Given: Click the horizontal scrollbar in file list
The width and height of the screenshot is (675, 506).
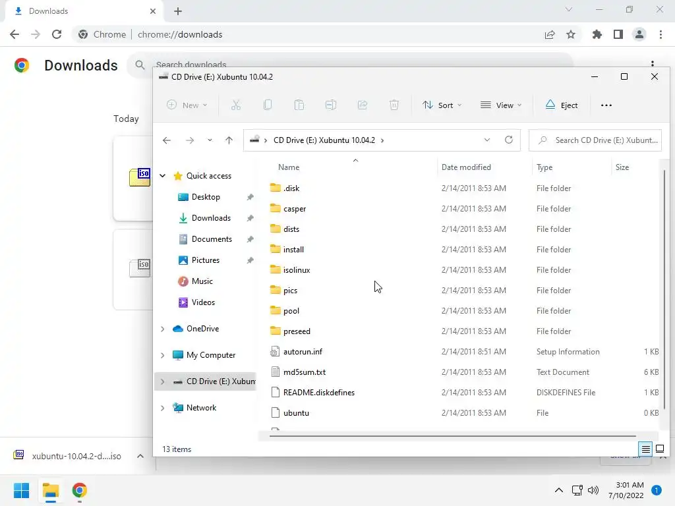Looking at the screenshot, I should pyautogui.click(x=452, y=436).
